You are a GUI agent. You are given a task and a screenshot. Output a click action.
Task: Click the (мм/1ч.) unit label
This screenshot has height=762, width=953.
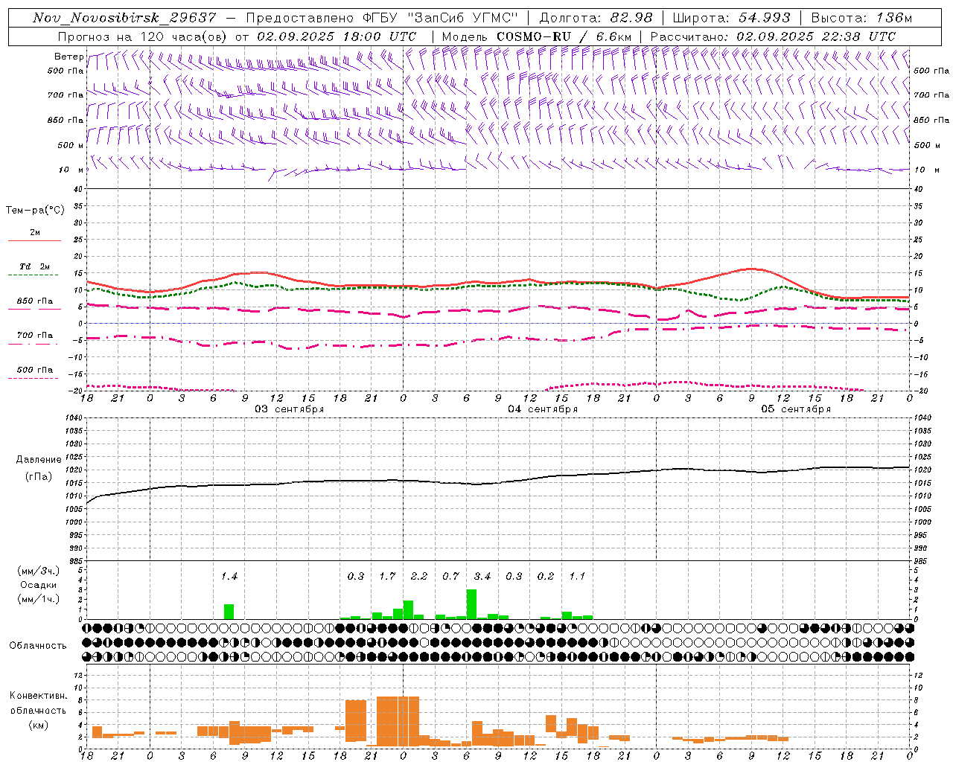(x=39, y=599)
